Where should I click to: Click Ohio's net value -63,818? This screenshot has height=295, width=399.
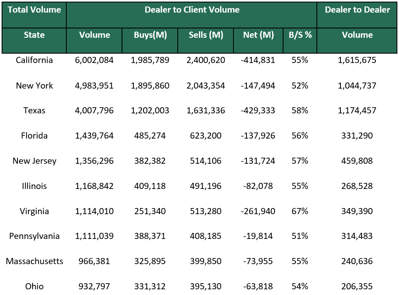258,286
